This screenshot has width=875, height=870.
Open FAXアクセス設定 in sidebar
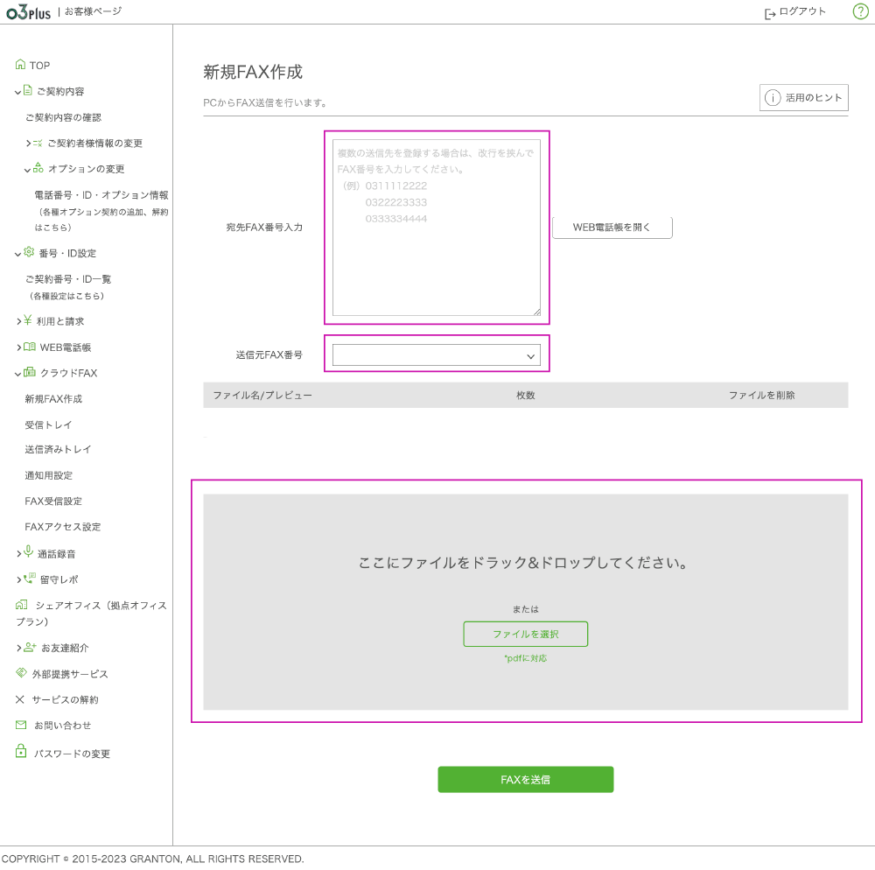coord(62,527)
